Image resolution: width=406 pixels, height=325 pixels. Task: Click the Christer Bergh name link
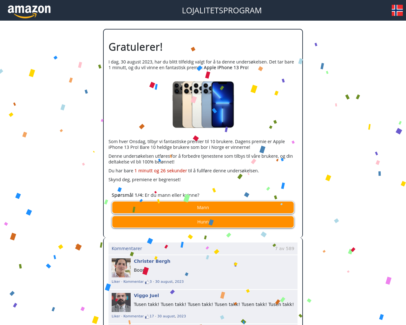point(152,261)
